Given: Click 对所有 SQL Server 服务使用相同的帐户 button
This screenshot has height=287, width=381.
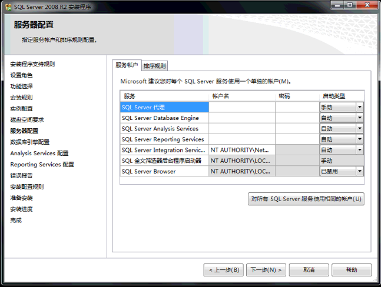Looking at the screenshot, I should coord(306,199).
